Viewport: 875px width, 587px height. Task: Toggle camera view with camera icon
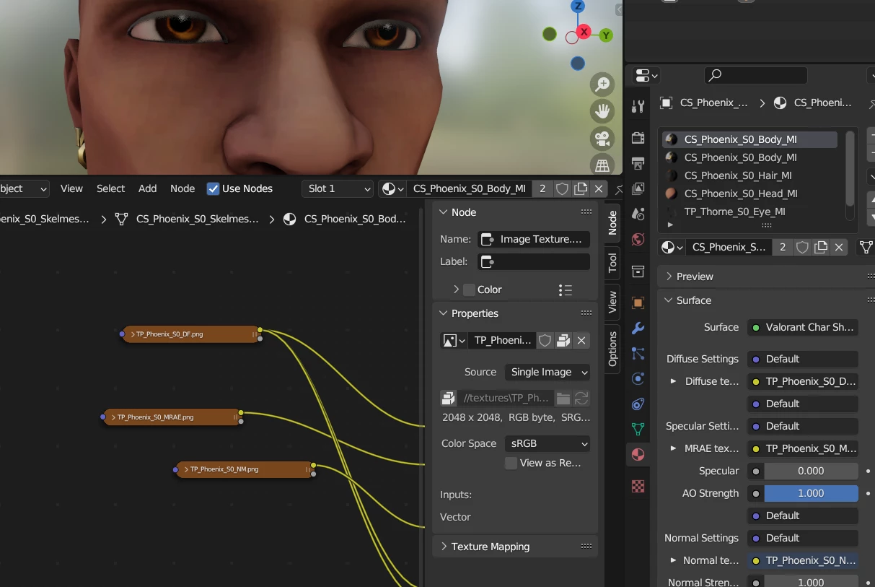tap(602, 138)
